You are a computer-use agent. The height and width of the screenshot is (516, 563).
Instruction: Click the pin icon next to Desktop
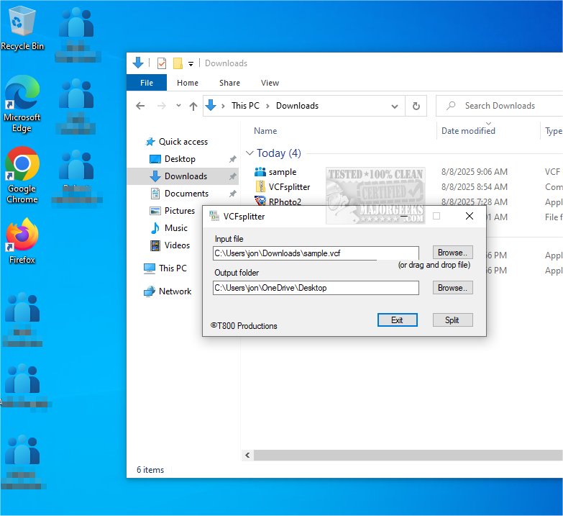tap(233, 159)
